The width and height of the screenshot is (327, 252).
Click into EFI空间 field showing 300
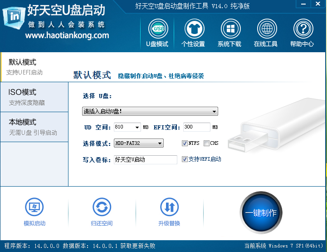[197, 127]
